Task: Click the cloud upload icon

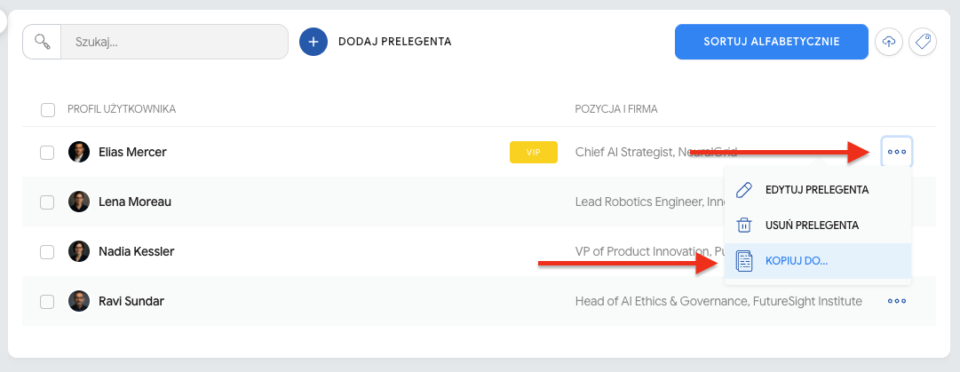Action: [x=889, y=42]
